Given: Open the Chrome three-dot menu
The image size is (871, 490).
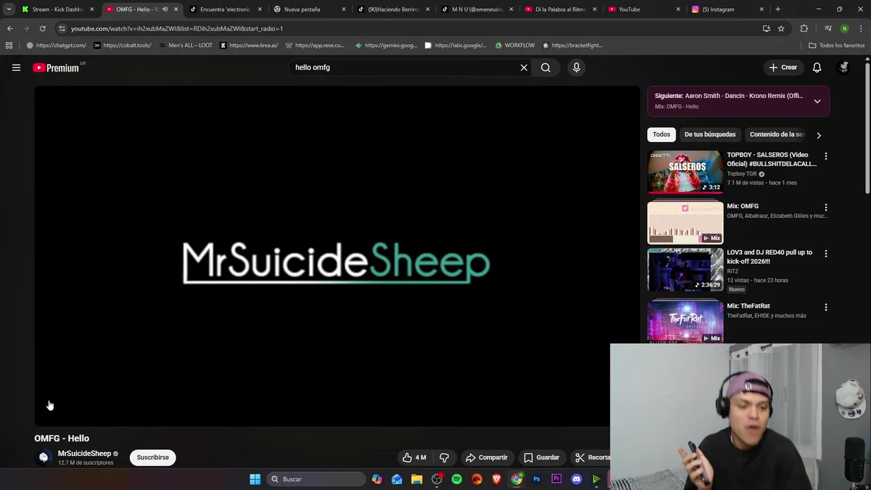Looking at the screenshot, I should 860,29.
